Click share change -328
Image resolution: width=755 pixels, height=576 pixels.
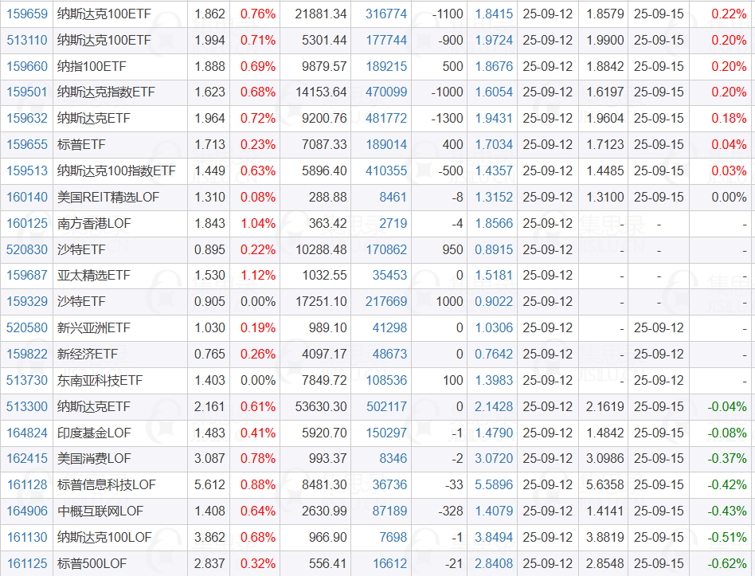[451, 511]
